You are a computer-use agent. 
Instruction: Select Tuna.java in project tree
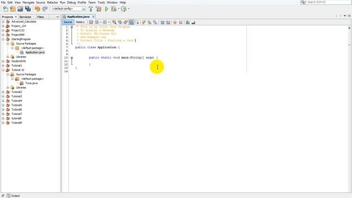pos(31,83)
